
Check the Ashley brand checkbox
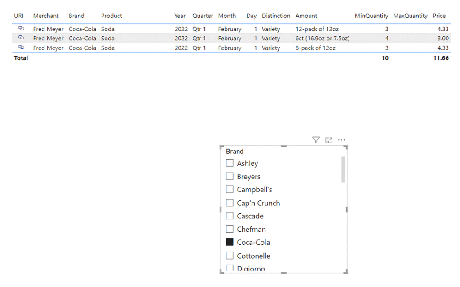230,163
